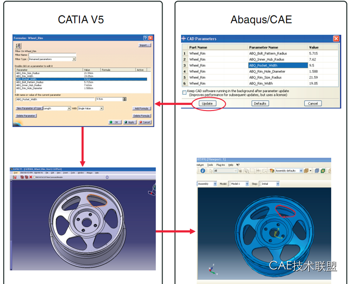The image size is (348, 284).
Task: Expand the arrow beside the wireframe cube icon
Action: point(310,170)
